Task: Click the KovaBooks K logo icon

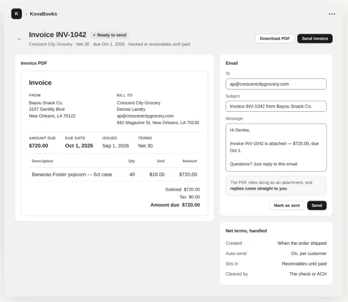Action: pos(16,14)
